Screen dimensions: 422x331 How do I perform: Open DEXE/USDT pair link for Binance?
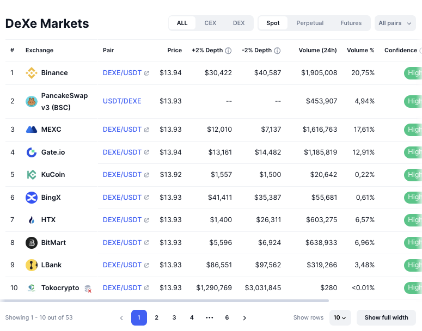pos(122,73)
